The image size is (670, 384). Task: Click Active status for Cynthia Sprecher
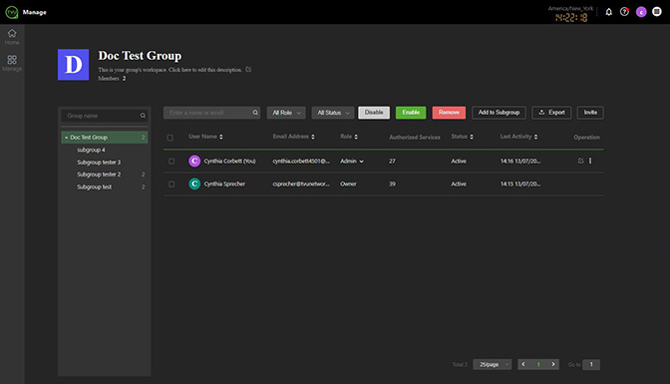(x=459, y=184)
